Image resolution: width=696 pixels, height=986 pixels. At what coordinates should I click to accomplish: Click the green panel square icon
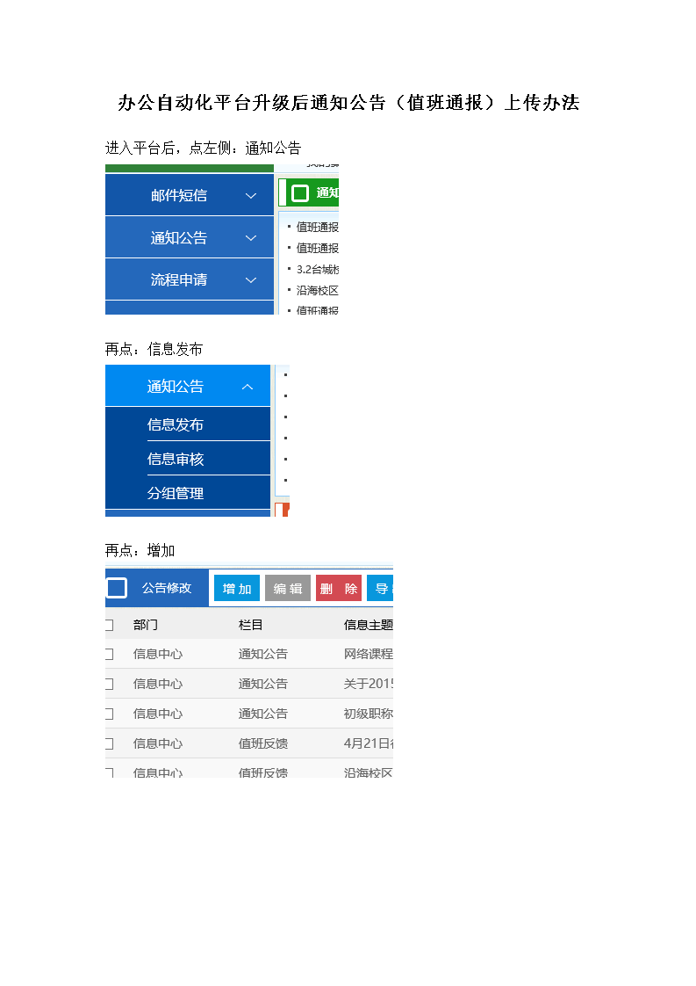300,193
